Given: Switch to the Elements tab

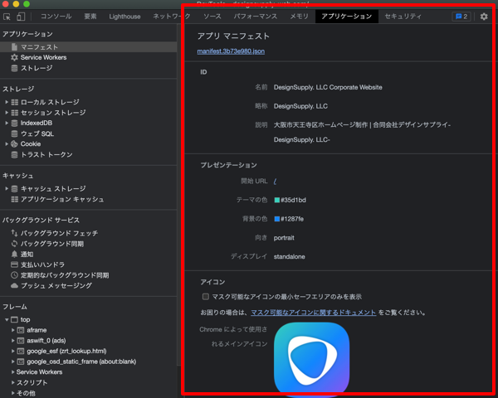Looking at the screenshot, I should (90, 17).
